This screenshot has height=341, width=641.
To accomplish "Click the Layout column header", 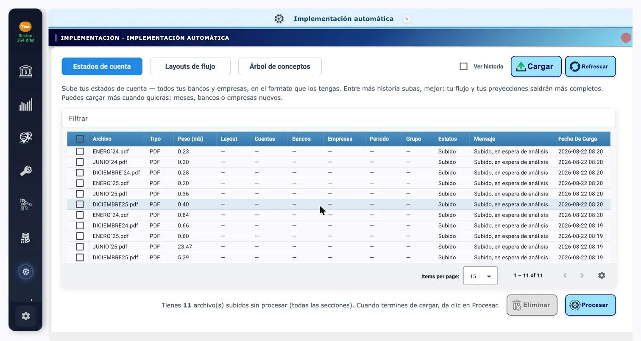I will click(x=229, y=139).
